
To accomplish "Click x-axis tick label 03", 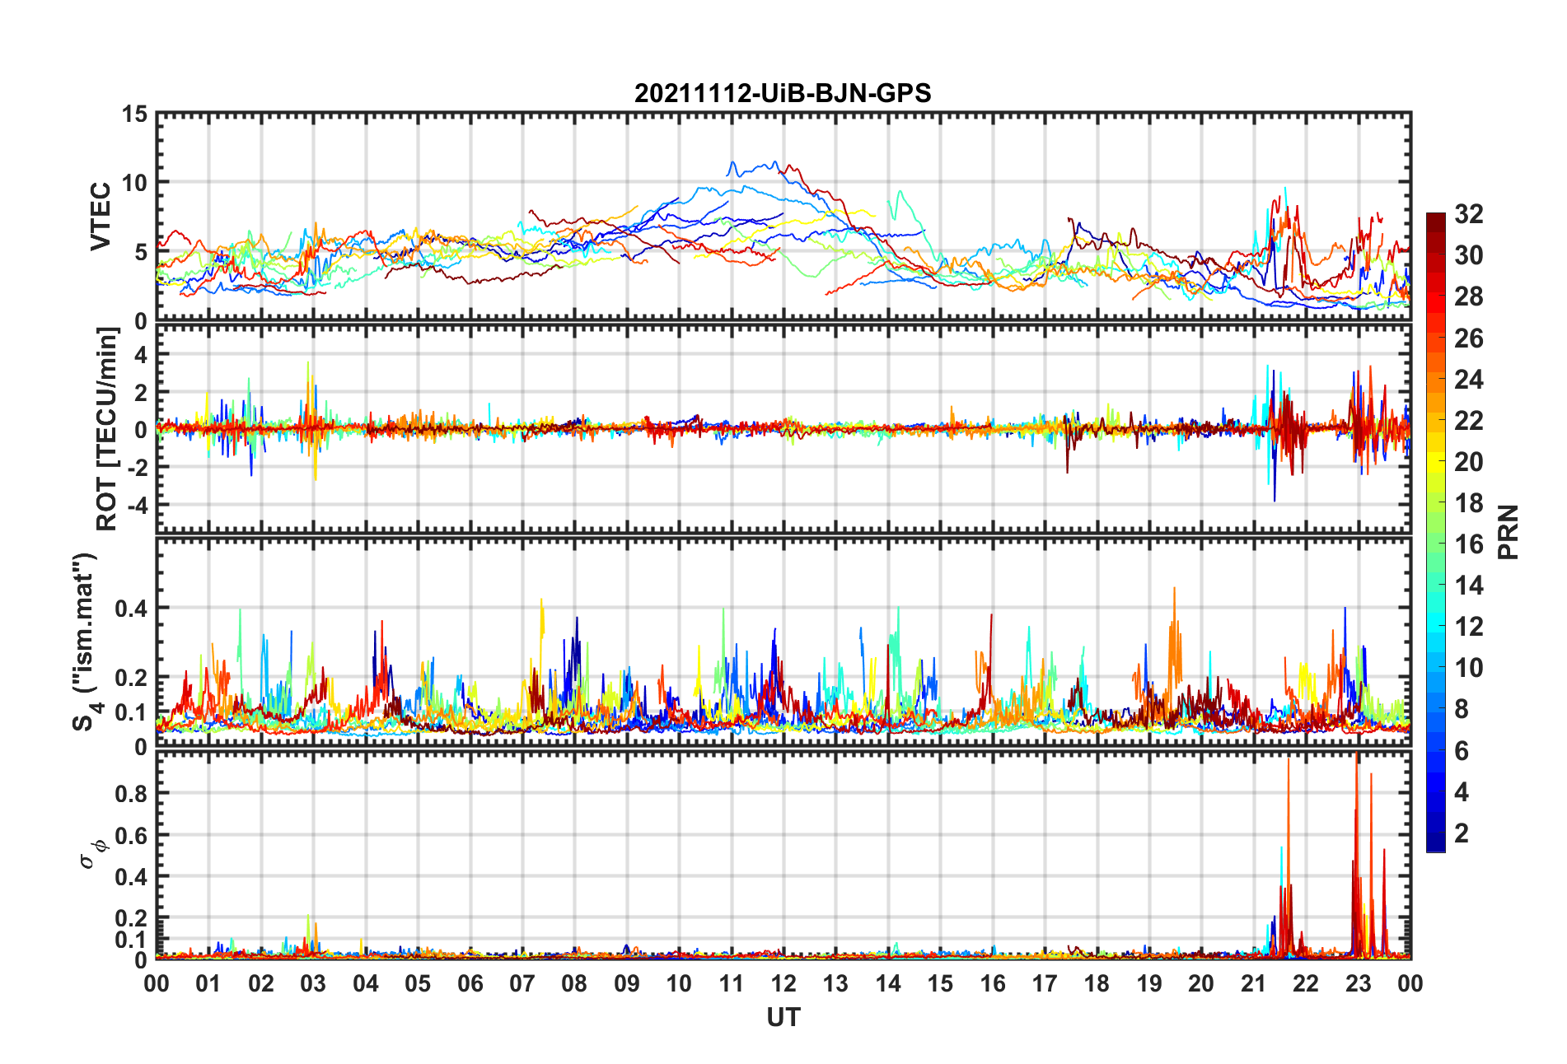I will pyautogui.click(x=313, y=983).
